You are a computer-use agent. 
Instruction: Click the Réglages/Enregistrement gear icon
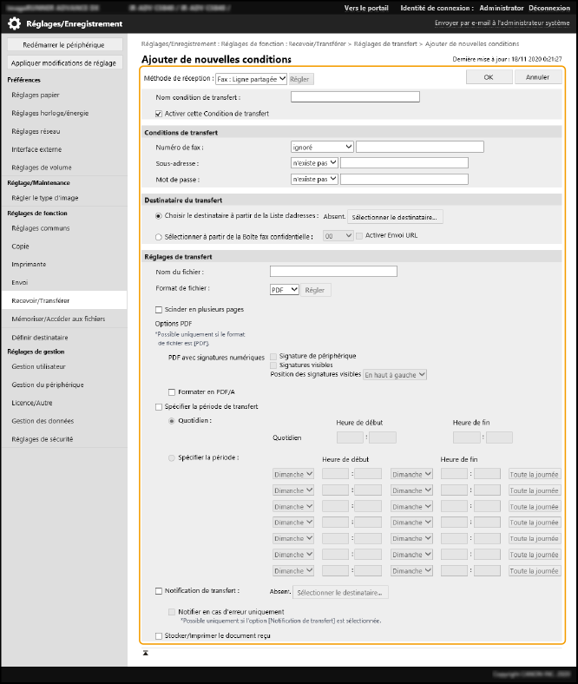14,23
